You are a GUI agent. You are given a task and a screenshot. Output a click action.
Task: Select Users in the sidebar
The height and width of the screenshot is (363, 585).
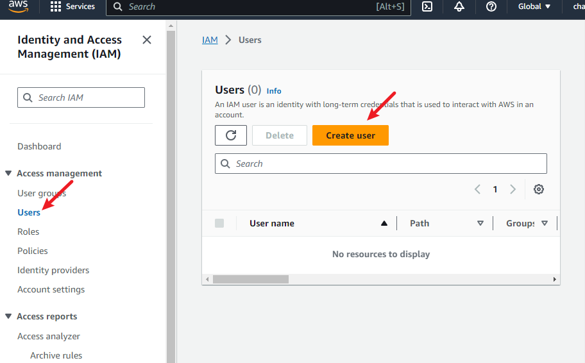(x=29, y=212)
